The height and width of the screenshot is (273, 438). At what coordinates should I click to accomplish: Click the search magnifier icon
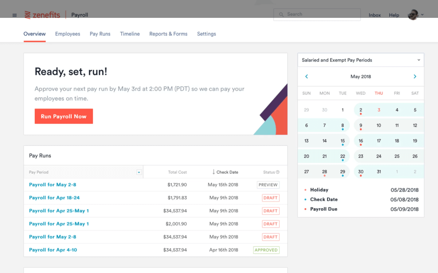pyautogui.click(x=281, y=14)
